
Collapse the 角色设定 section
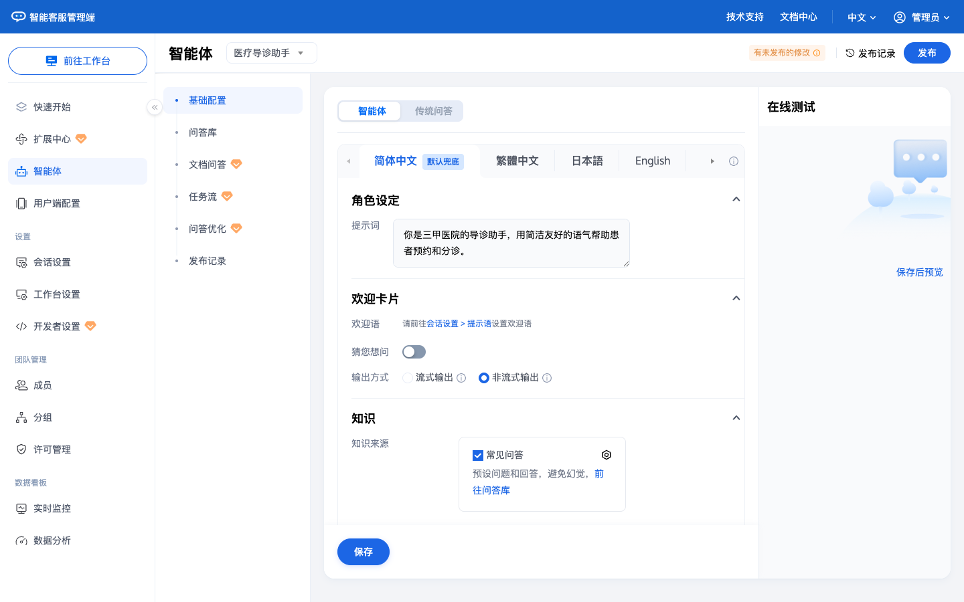[x=736, y=199]
